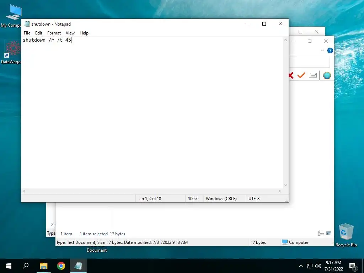
Task: Maximize the Notepad window
Action: tap(264, 24)
